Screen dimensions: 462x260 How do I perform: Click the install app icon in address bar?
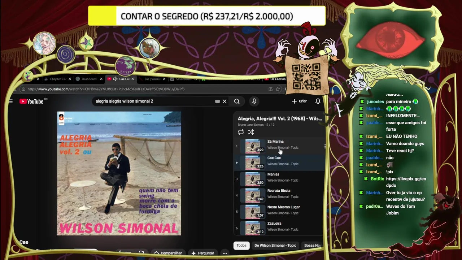point(270,89)
